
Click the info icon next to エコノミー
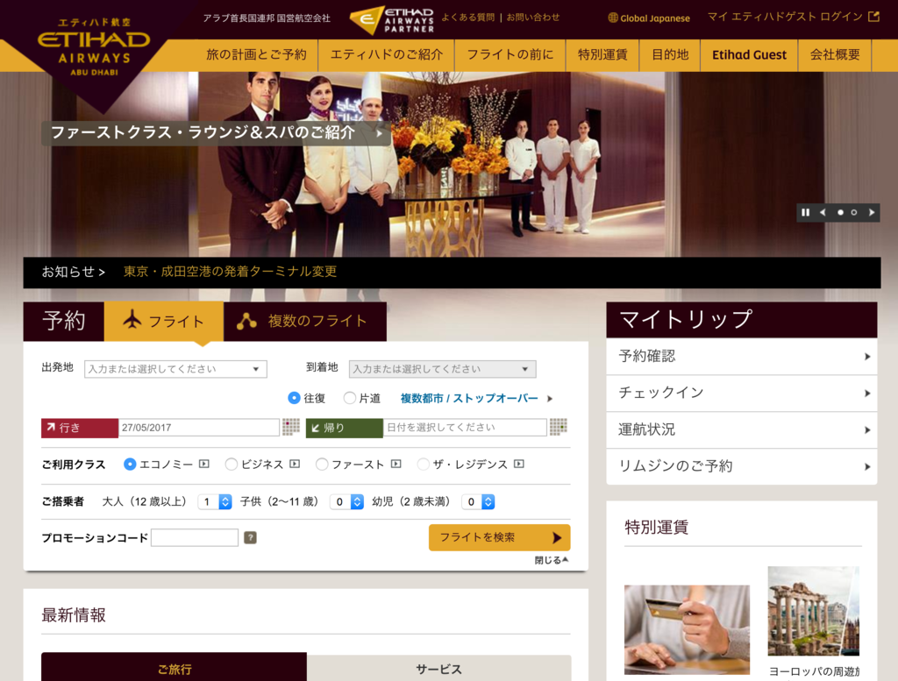point(203,464)
